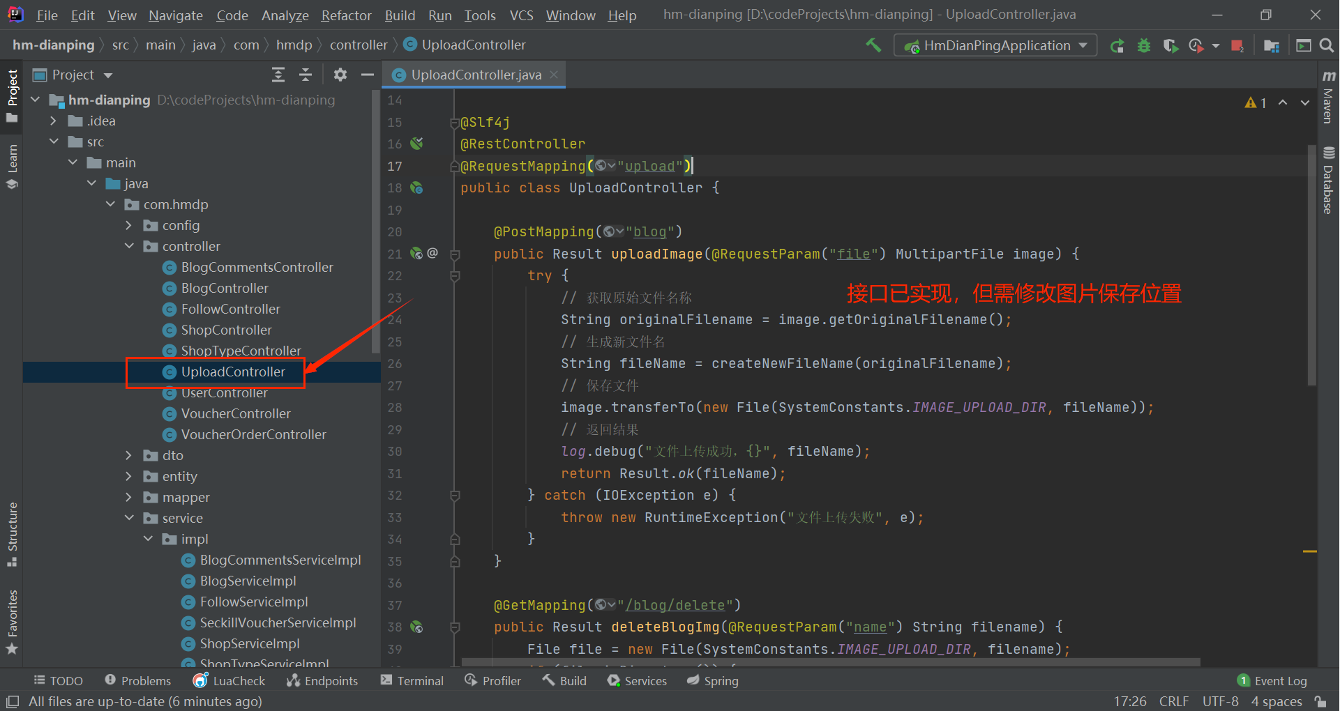Viewport: 1340px width, 711px height.
Task: Fold the uploadImage method at line 21
Action: 455,254
